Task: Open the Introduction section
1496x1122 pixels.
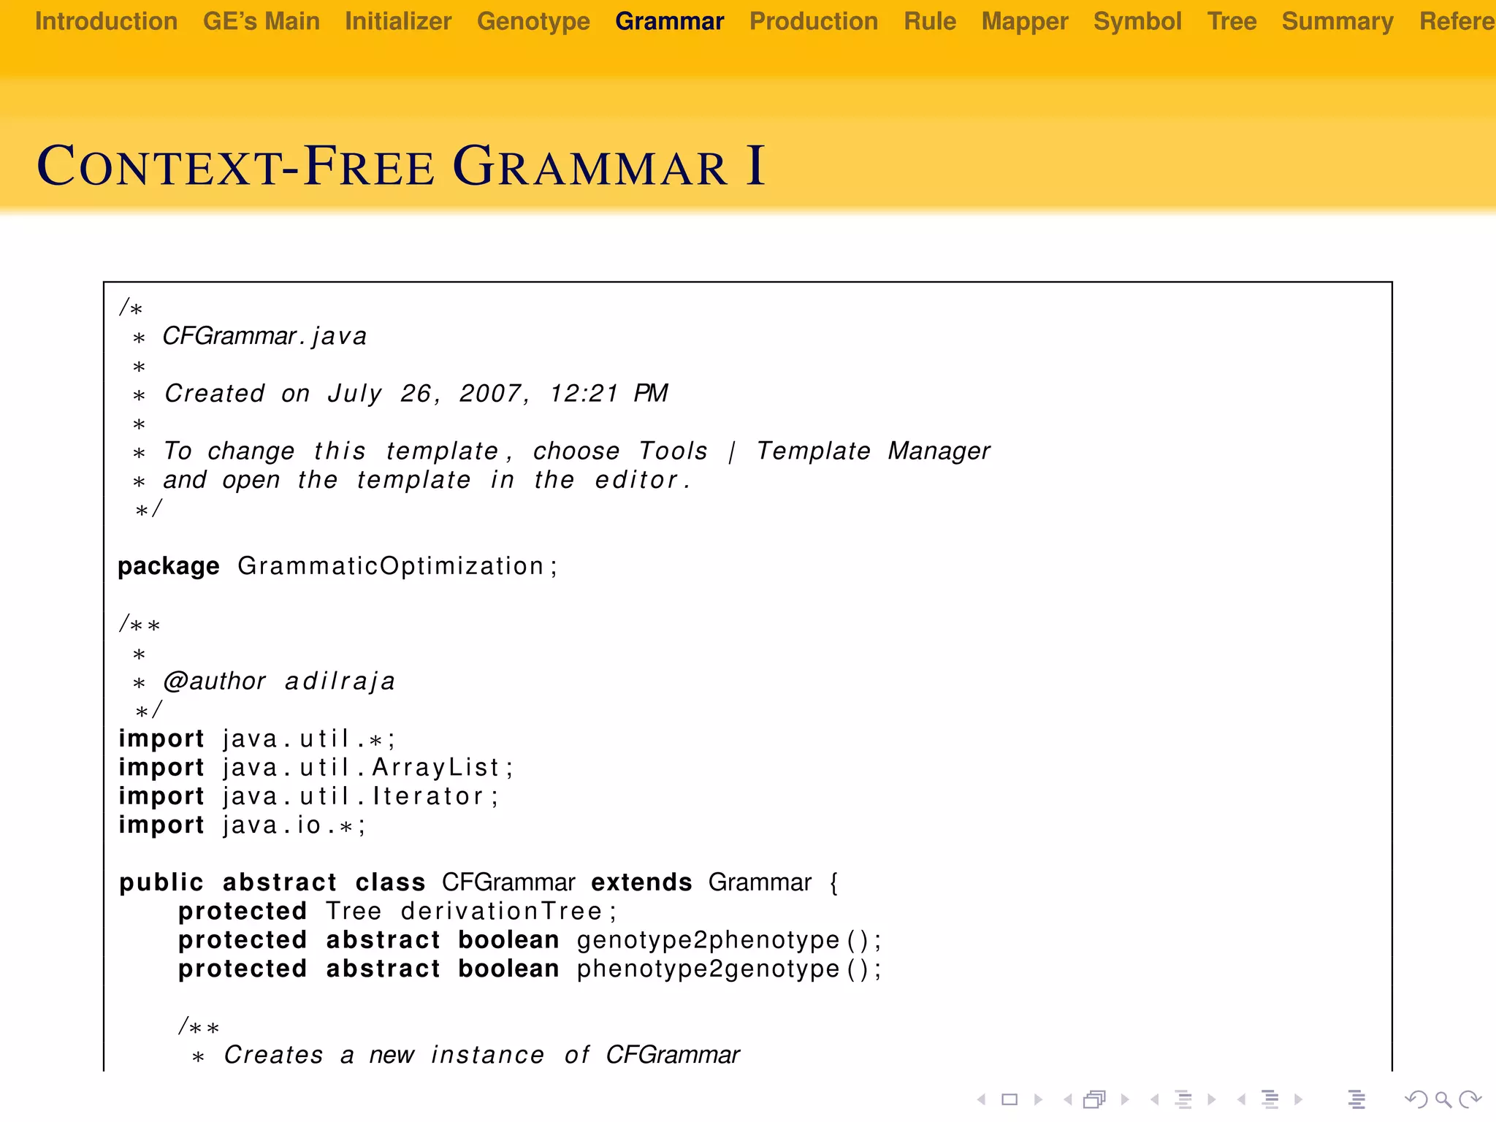Action: pyautogui.click(x=106, y=21)
